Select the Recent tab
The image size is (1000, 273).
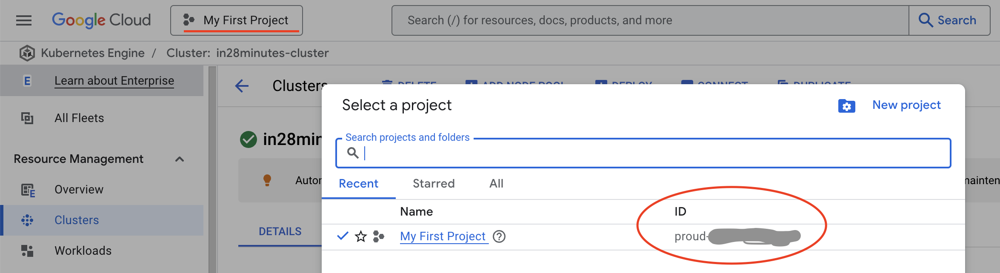pyautogui.click(x=358, y=184)
